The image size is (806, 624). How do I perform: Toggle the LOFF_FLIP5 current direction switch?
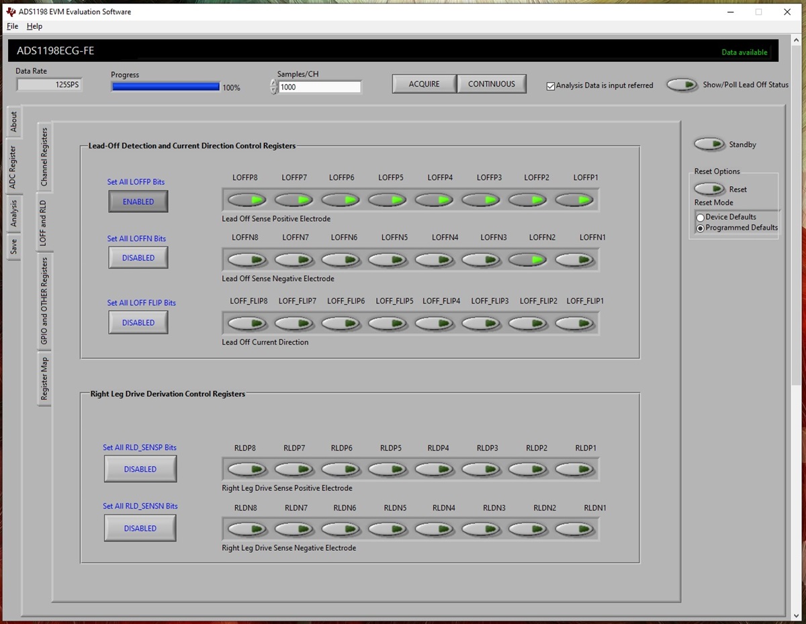[388, 323]
